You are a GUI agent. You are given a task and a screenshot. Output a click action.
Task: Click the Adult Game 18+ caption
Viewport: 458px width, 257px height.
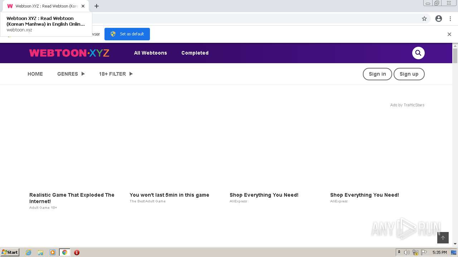[43, 208]
